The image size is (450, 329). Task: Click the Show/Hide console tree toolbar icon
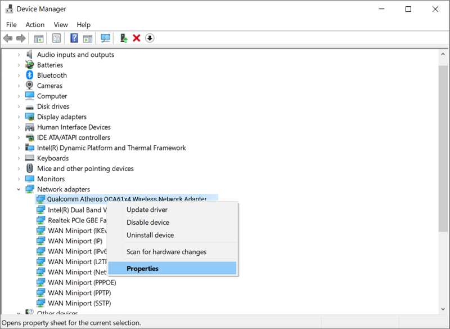point(39,38)
